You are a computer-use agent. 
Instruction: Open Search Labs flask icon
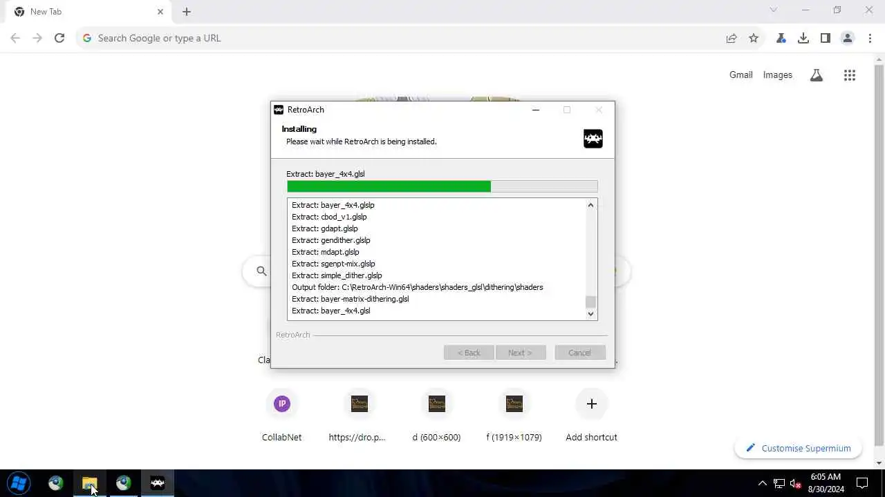817,75
